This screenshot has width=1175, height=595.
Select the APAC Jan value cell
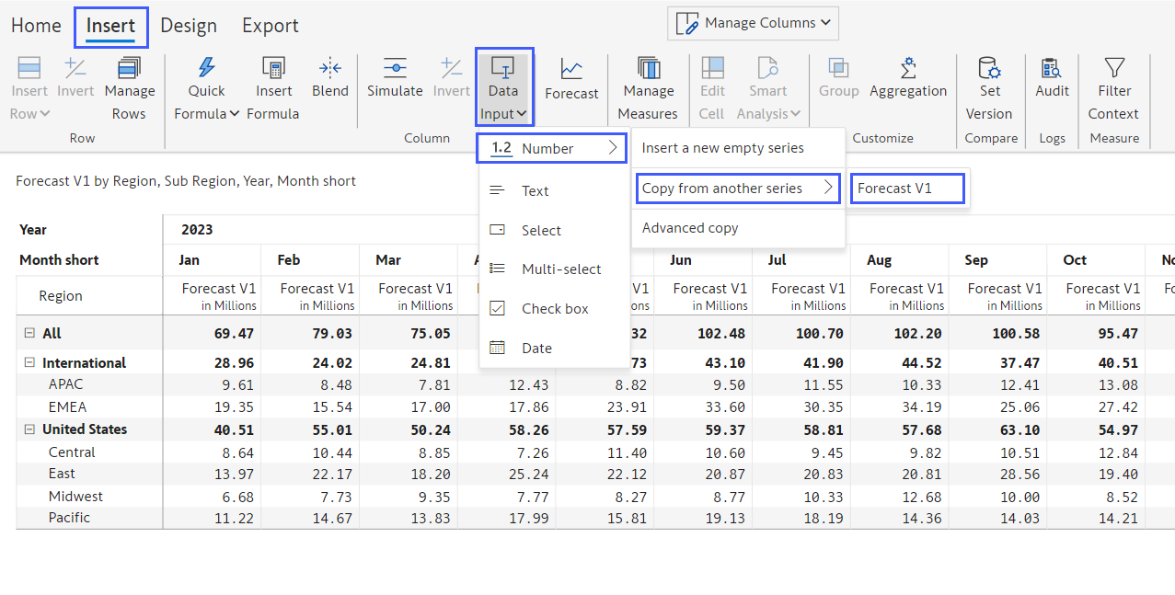(x=212, y=384)
